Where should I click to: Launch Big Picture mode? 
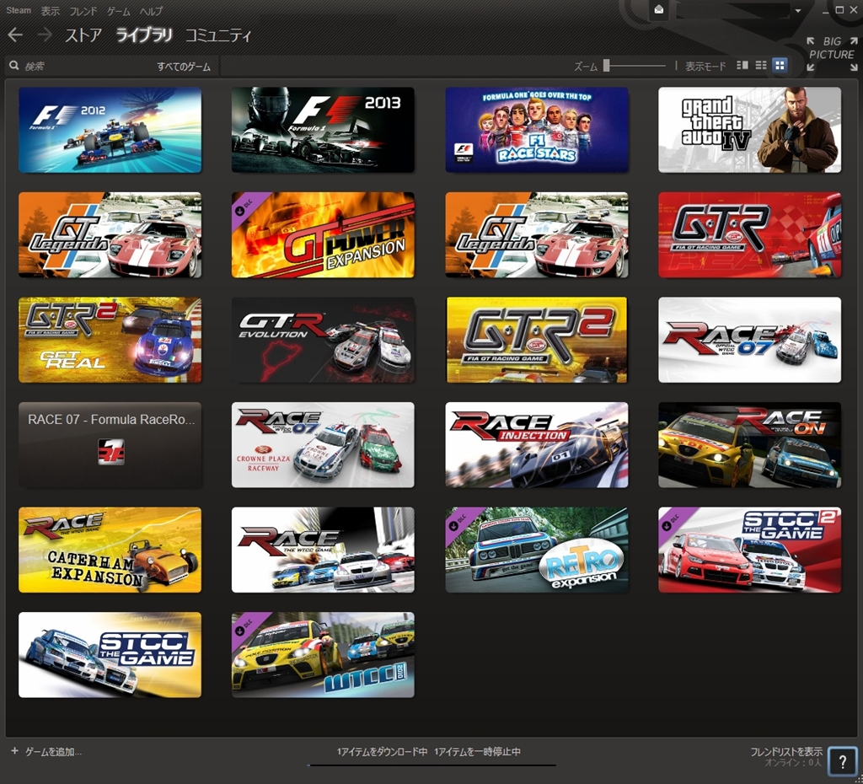click(x=832, y=53)
